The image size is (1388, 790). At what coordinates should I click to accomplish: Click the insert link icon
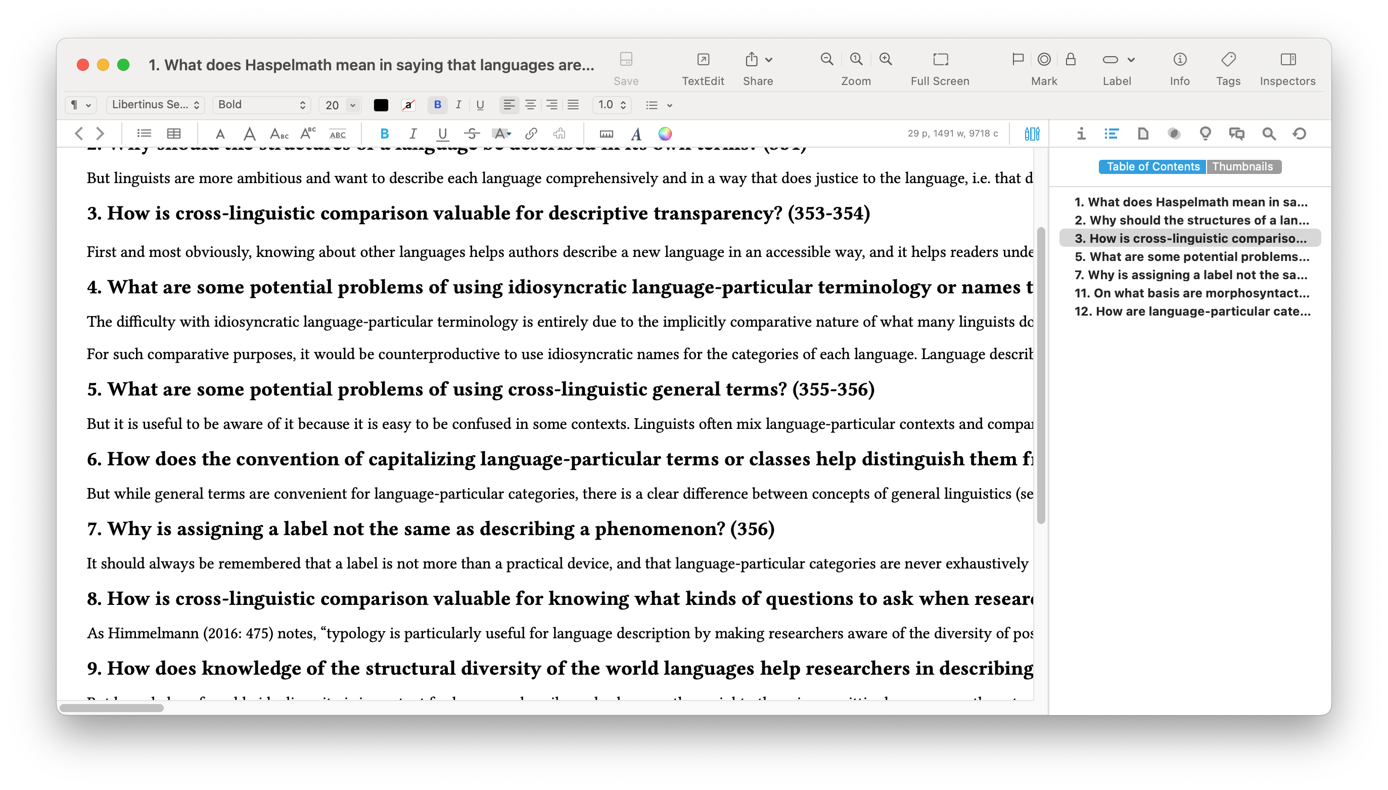pos(531,134)
